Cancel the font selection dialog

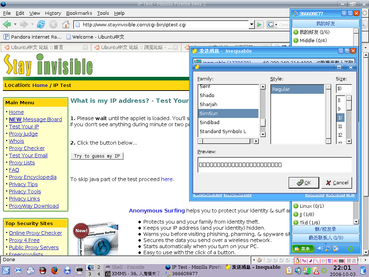click(337, 183)
